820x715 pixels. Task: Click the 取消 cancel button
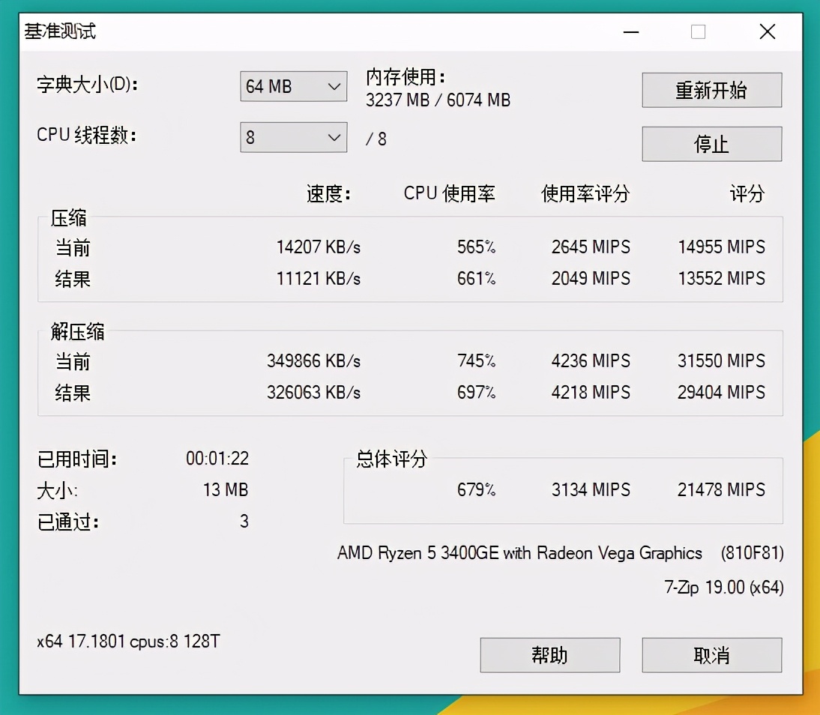click(711, 654)
